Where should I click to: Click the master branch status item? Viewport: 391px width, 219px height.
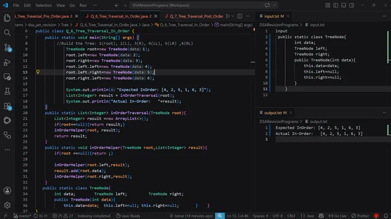22,216
